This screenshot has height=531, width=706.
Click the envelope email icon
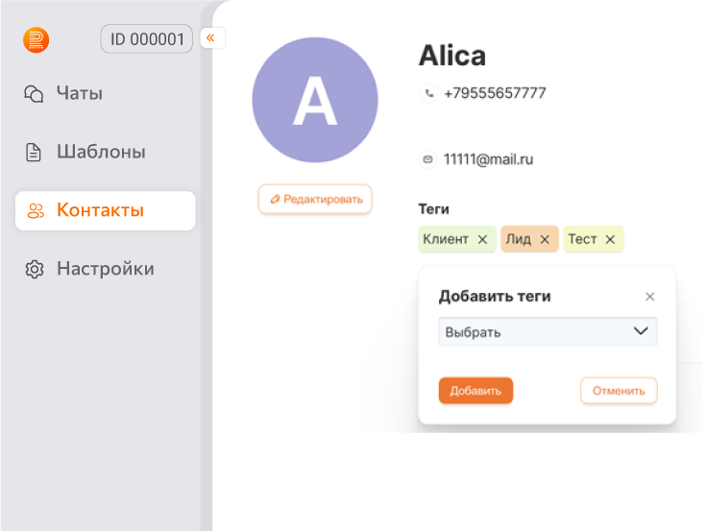click(428, 159)
